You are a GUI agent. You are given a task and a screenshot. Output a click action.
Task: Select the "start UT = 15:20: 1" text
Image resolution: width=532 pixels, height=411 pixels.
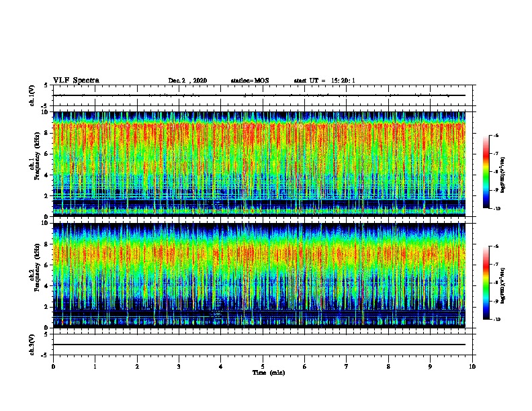[324, 81]
